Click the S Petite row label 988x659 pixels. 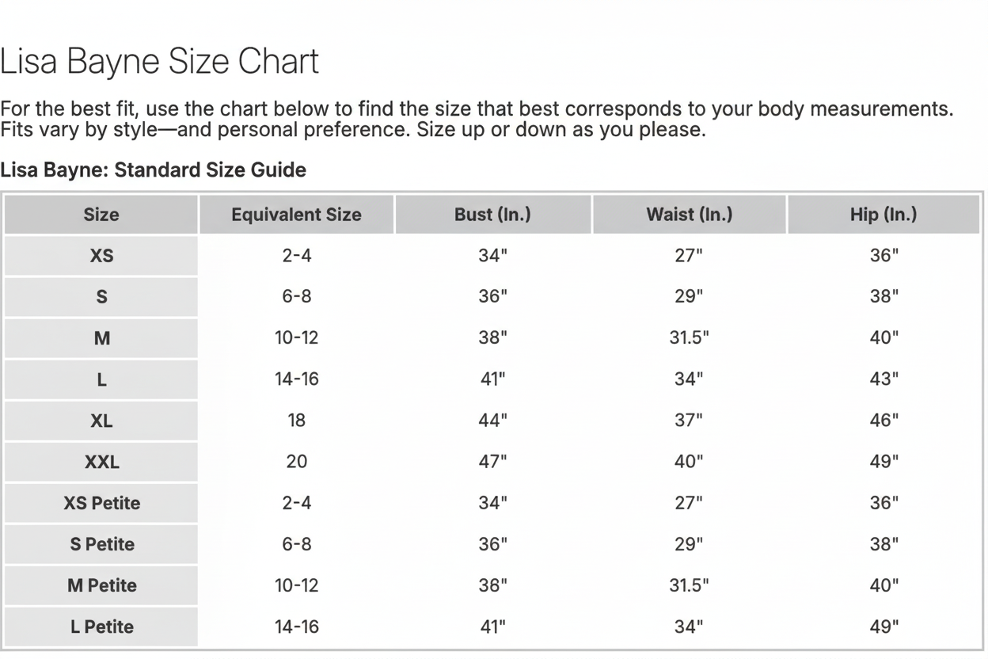click(x=101, y=544)
